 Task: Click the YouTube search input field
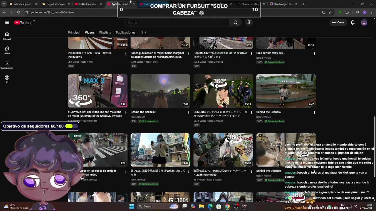pos(177,23)
